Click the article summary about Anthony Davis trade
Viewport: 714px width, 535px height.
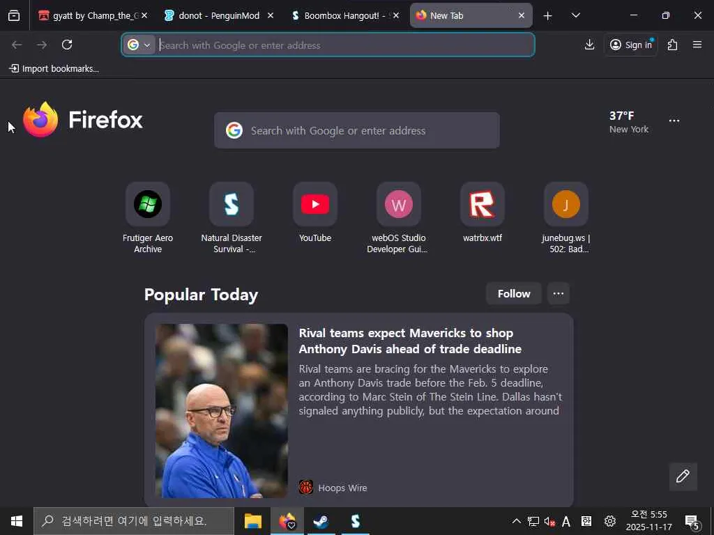[430, 390]
